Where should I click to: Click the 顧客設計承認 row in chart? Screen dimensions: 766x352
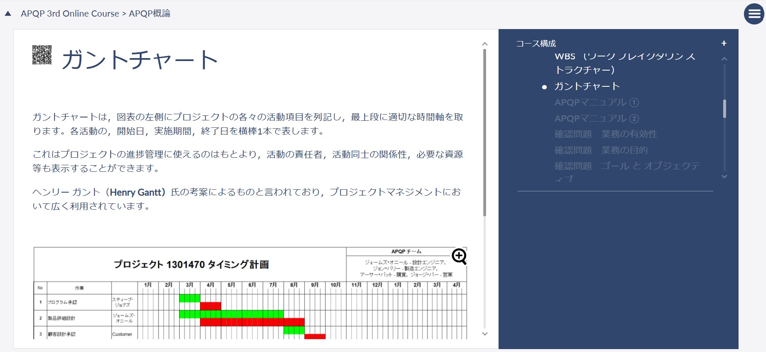(x=250, y=333)
